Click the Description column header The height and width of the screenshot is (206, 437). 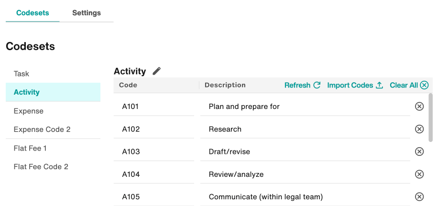(x=225, y=85)
